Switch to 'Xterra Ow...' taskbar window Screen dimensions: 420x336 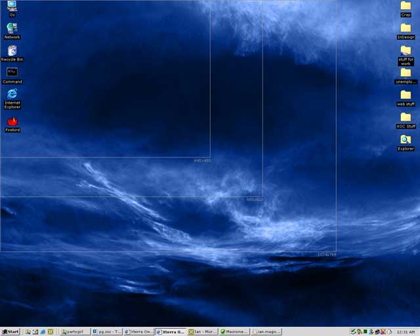pyautogui.click(x=139, y=331)
